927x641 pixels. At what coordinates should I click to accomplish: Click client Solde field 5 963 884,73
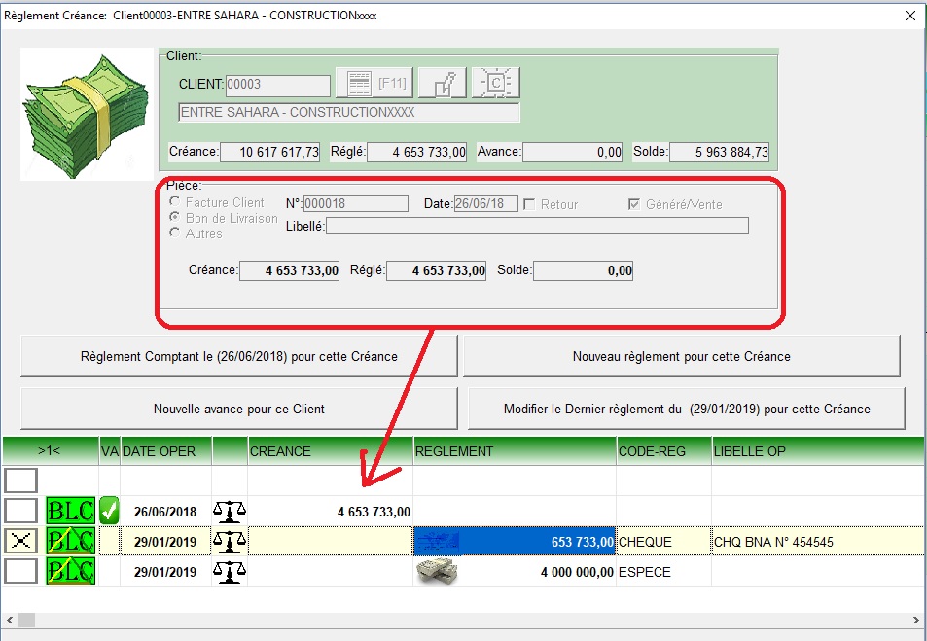(719, 152)
